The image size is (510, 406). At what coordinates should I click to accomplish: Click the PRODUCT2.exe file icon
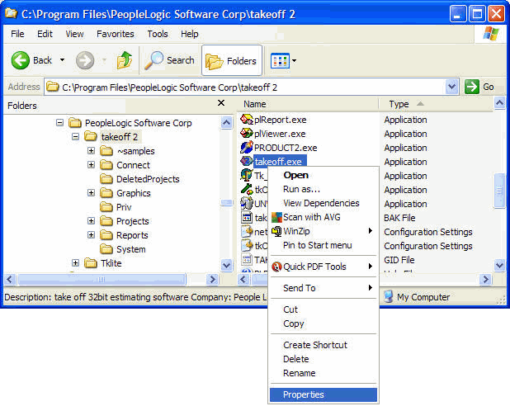pyautogui.click(x=247, y=148)
